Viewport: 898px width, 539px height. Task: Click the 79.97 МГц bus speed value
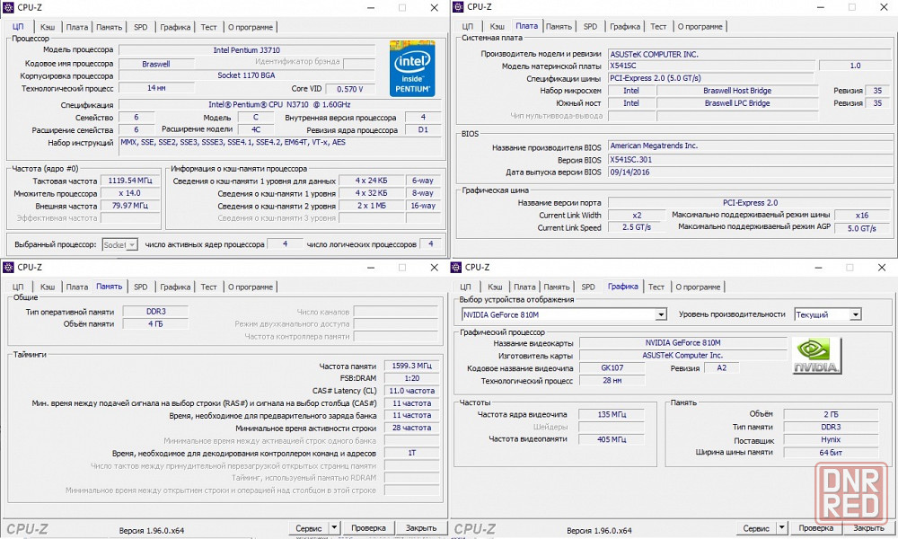tap(130, 206)
